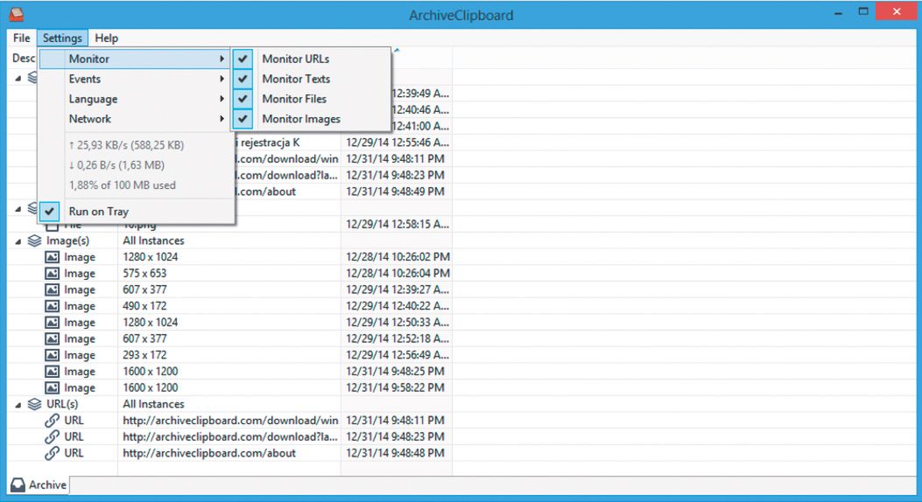Image resolution: width=922 pixels, height=502 pixels.
Task: Close the Settings menu
Action: 62,38
